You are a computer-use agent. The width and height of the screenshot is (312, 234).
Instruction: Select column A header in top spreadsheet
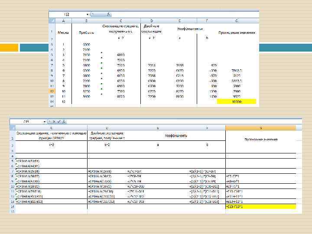(x=63, y=21)
